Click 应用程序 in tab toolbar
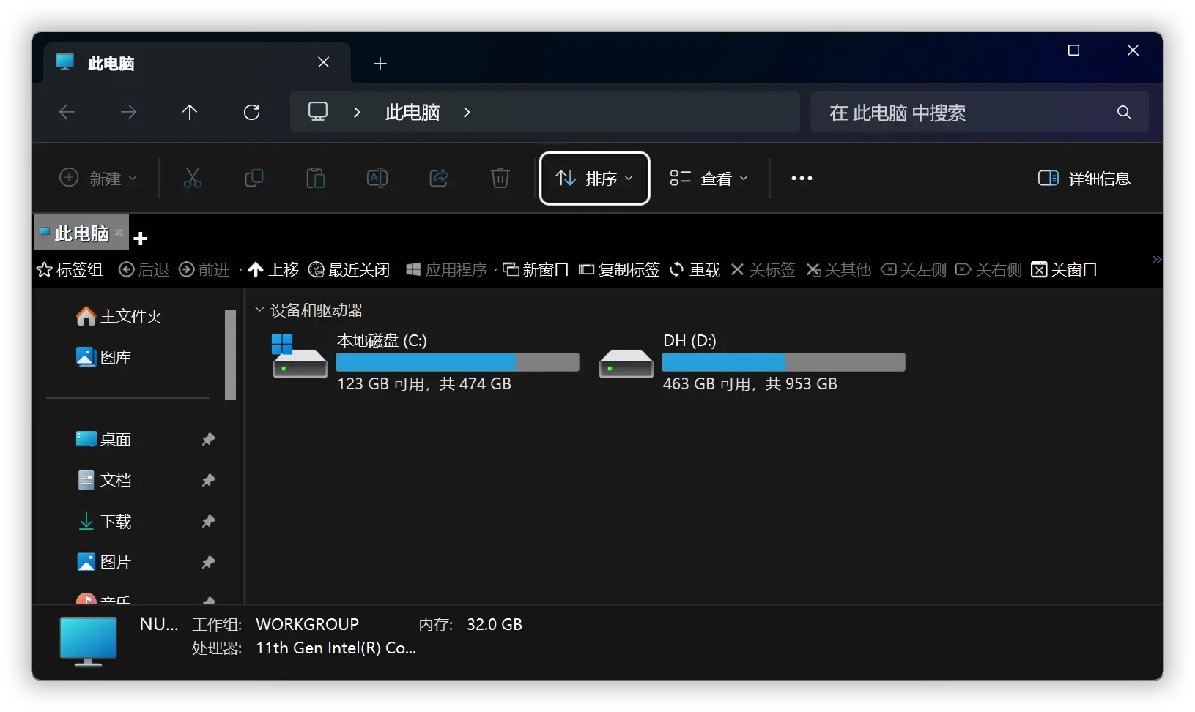The width and height of the screenshot is (1195, 712). [x=446, y=270]
